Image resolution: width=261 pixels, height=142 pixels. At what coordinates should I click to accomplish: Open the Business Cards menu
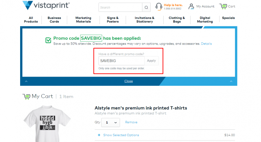coord(54,20)
